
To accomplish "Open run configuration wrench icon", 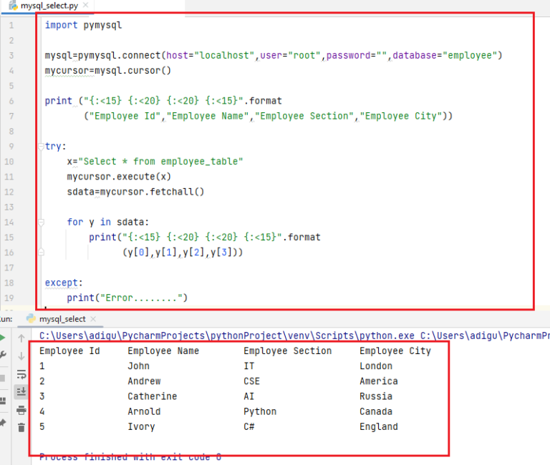I will pos(2,355).
